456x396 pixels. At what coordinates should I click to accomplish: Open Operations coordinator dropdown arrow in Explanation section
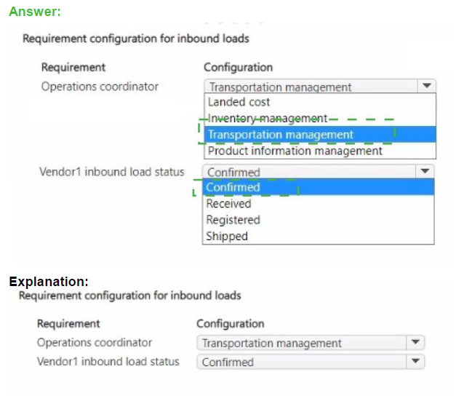415,343
